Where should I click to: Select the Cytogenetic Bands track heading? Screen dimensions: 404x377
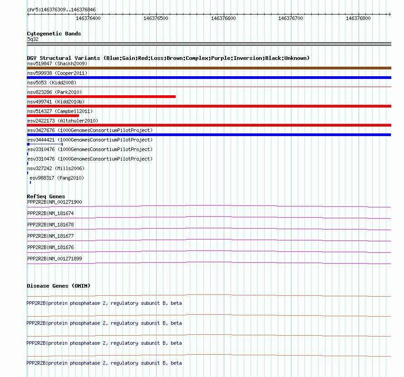(54, 34)
